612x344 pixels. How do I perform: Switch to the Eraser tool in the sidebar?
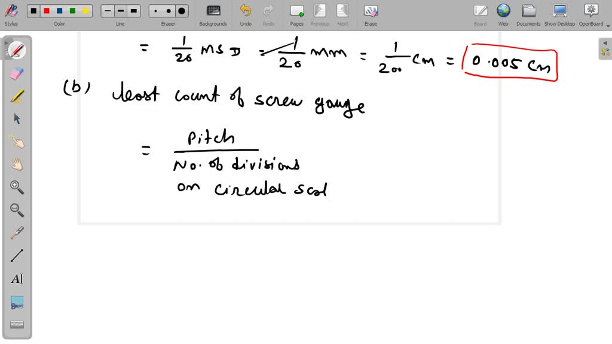pyautogui.click(x=16, y=73)
